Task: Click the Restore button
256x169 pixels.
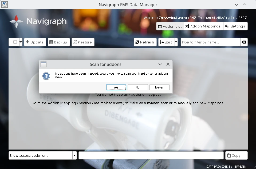Action: (x=83, y=42)
